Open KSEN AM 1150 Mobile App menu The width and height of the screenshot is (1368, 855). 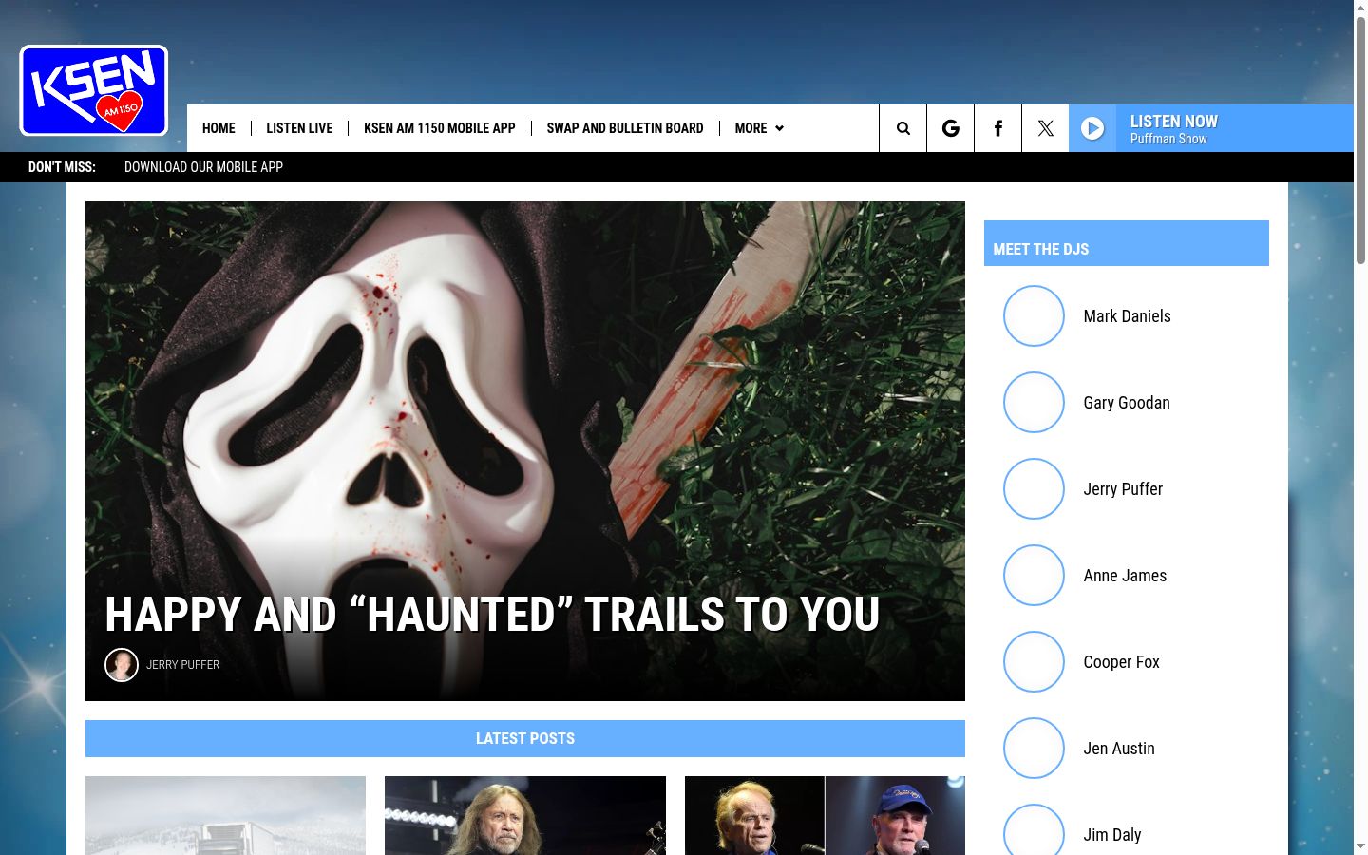440,128
